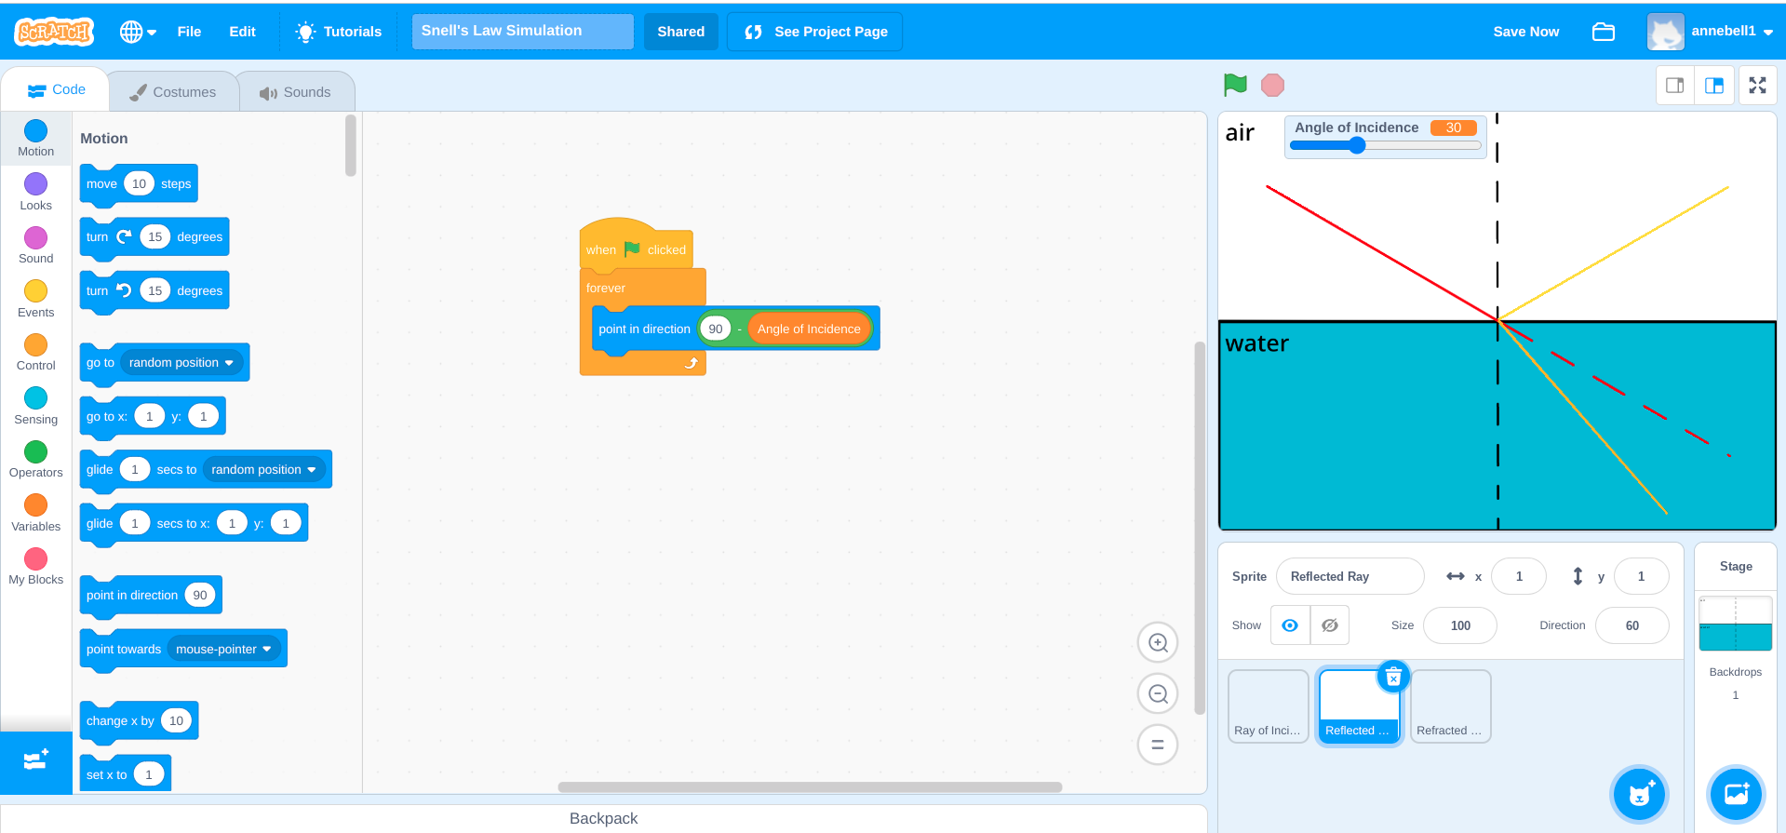Click the turn clockwise 15 degrees block
The image size is (1786, 833).
pyautogui.click(x=154, y=237)
